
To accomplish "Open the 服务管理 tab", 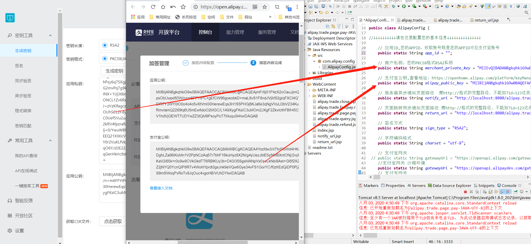I will [x=267, y=32].
